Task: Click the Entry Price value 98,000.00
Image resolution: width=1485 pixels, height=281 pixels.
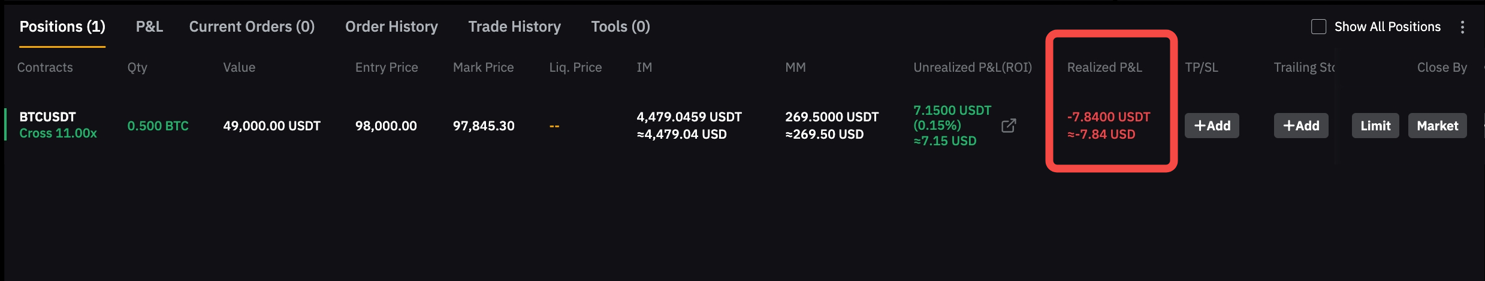Action: coord(386,126)
